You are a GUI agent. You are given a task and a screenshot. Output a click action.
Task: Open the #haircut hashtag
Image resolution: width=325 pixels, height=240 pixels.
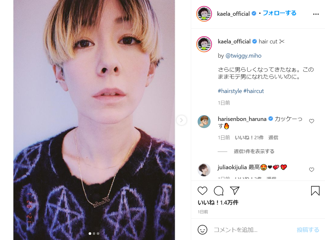253,91
